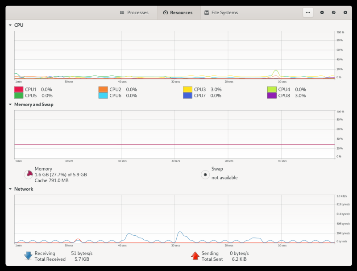Collapse the CPU section
The width and height of the screenshot is (357, 271).
pos(10,25)
